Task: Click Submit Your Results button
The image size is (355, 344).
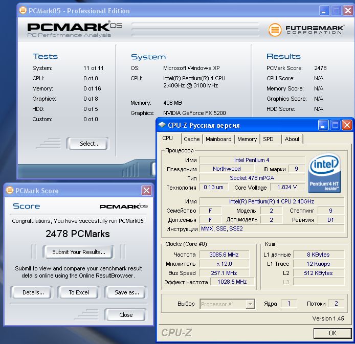Action: tap(78, 251)
